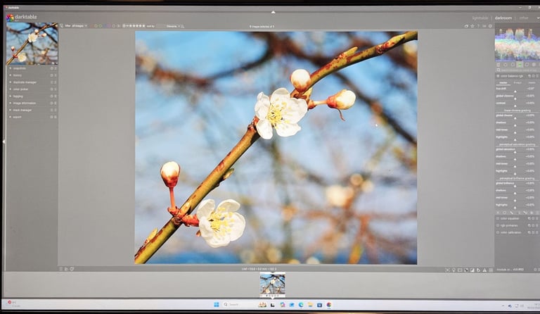The height and width of the screenshot is (314, 540).
Task: Open the star grouping icon in top toolbar
Action: pos(472,26)
